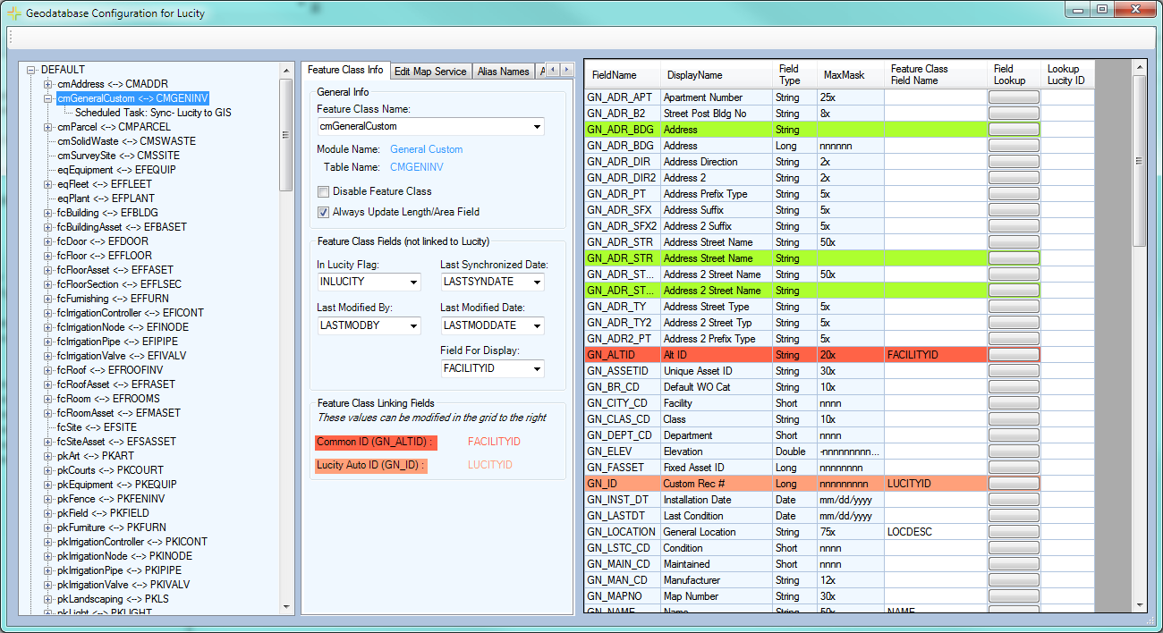
Task: Click Field Lookup button for GN_ID row
Action: click(1014, 484)
